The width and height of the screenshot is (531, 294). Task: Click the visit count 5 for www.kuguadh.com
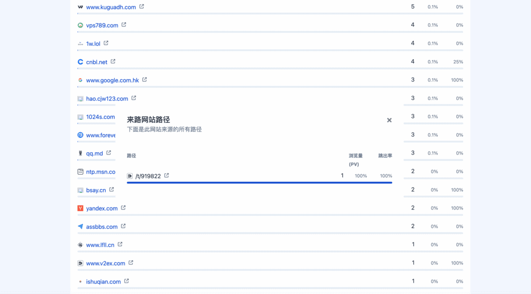412,6
